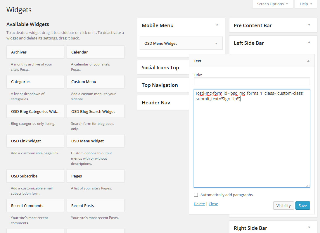The width and height of the screenshot is (320, 233).
Task: Click 'Add a customizable page link.' description
Action: click(35, 153)
